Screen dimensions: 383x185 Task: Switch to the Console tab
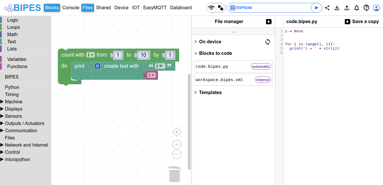pyautogui.click(x=71, y=8)
